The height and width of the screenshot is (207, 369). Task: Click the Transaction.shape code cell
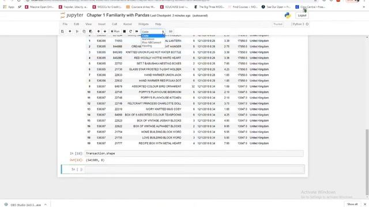pos(194,154)
